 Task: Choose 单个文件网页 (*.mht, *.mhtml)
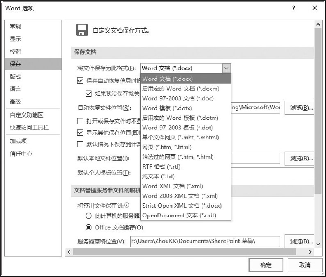coord(186,137)
